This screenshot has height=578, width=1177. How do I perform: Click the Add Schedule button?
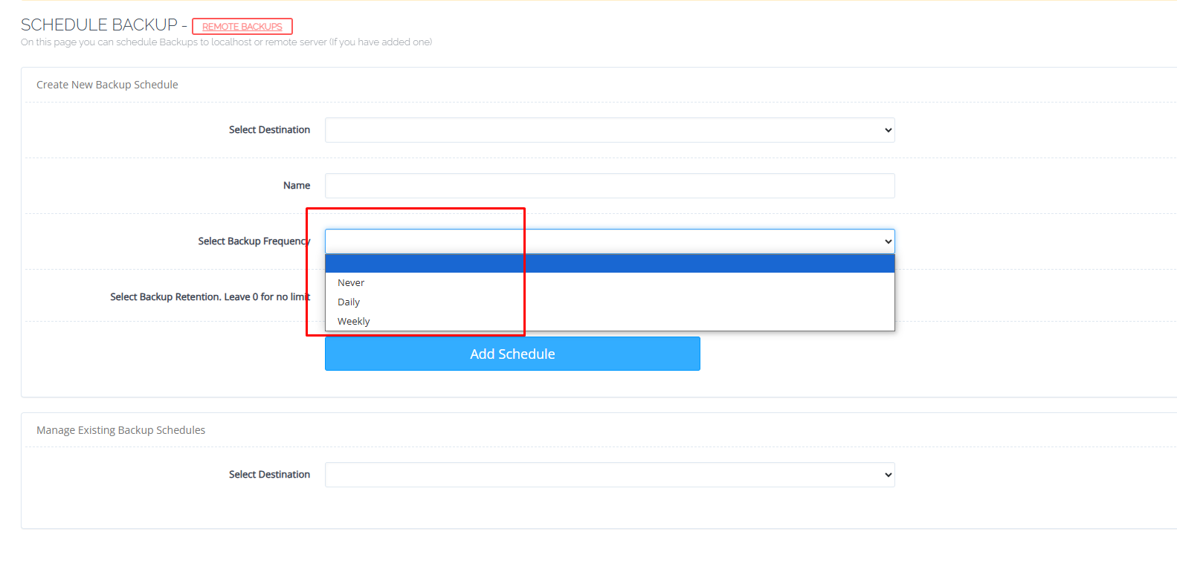pyautogui.click(x=512, y=354)
